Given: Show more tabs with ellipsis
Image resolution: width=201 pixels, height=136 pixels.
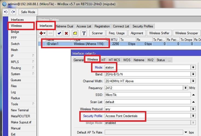Looking at the screenshot, I should tap(170, 60).
